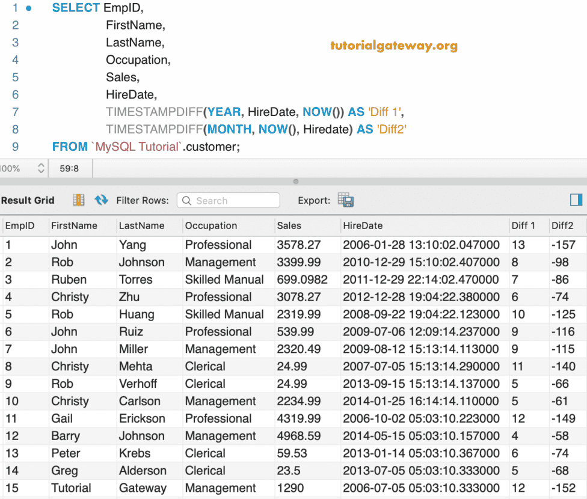Click the MONTH keyword on line 8
The width and height of the screenshot is (587, 499).
[230, 129]
